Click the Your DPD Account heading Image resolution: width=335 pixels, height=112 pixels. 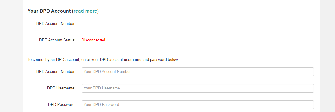click(x=63, y=11)
